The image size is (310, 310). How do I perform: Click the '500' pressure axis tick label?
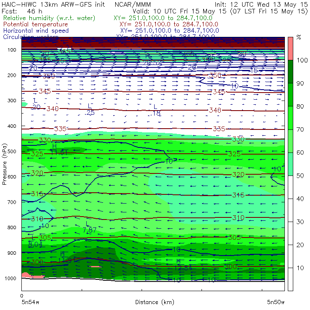point(12,152)
